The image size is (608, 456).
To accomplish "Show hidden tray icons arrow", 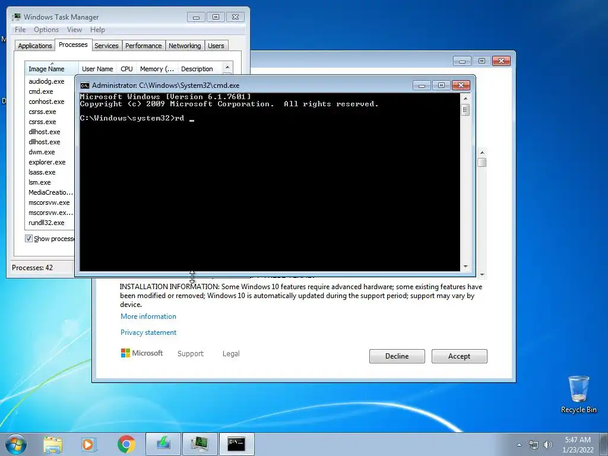I will (519, 445).
